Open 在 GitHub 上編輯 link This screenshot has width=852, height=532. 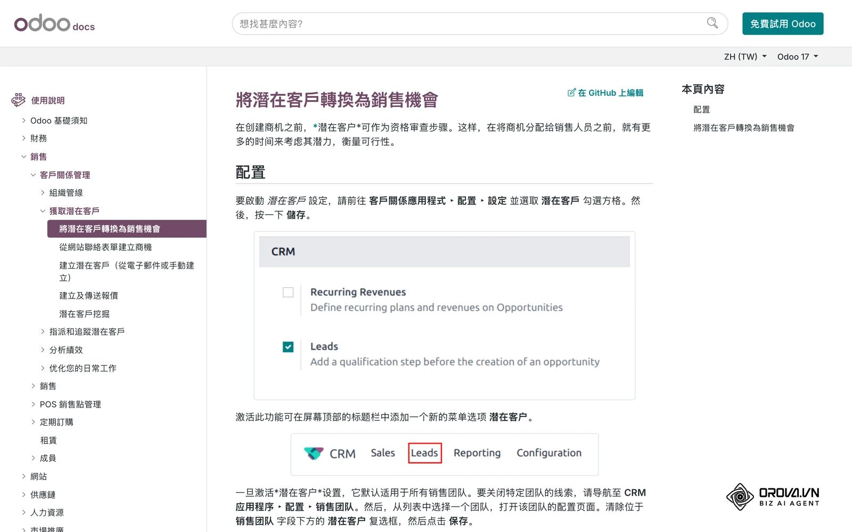[x=605, y=93]
